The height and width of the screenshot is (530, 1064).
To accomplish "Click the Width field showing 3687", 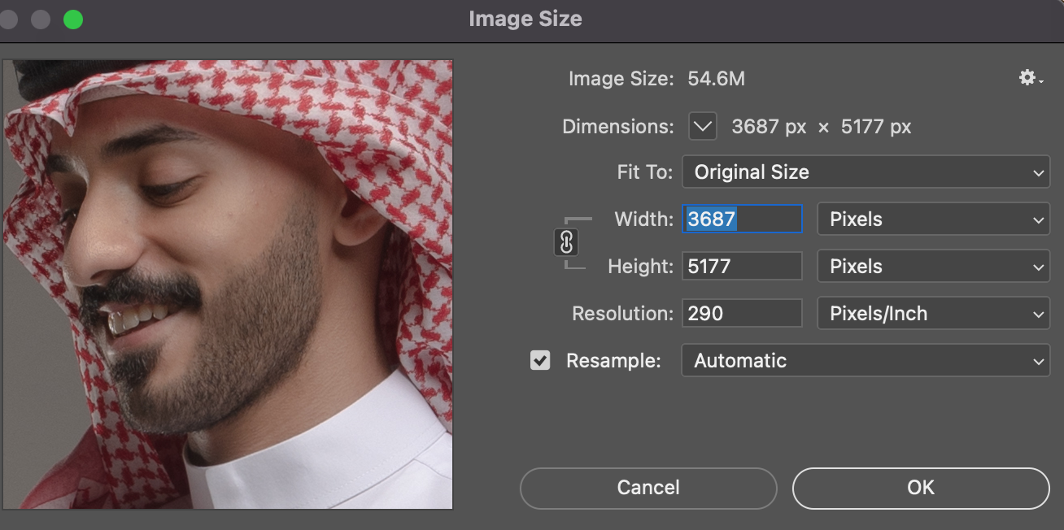I will [x=742, y=219].
